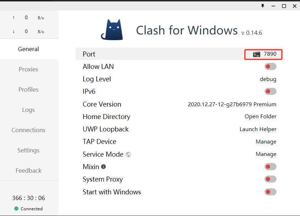Click the globe icon next to Service Mode

point(128,155)
